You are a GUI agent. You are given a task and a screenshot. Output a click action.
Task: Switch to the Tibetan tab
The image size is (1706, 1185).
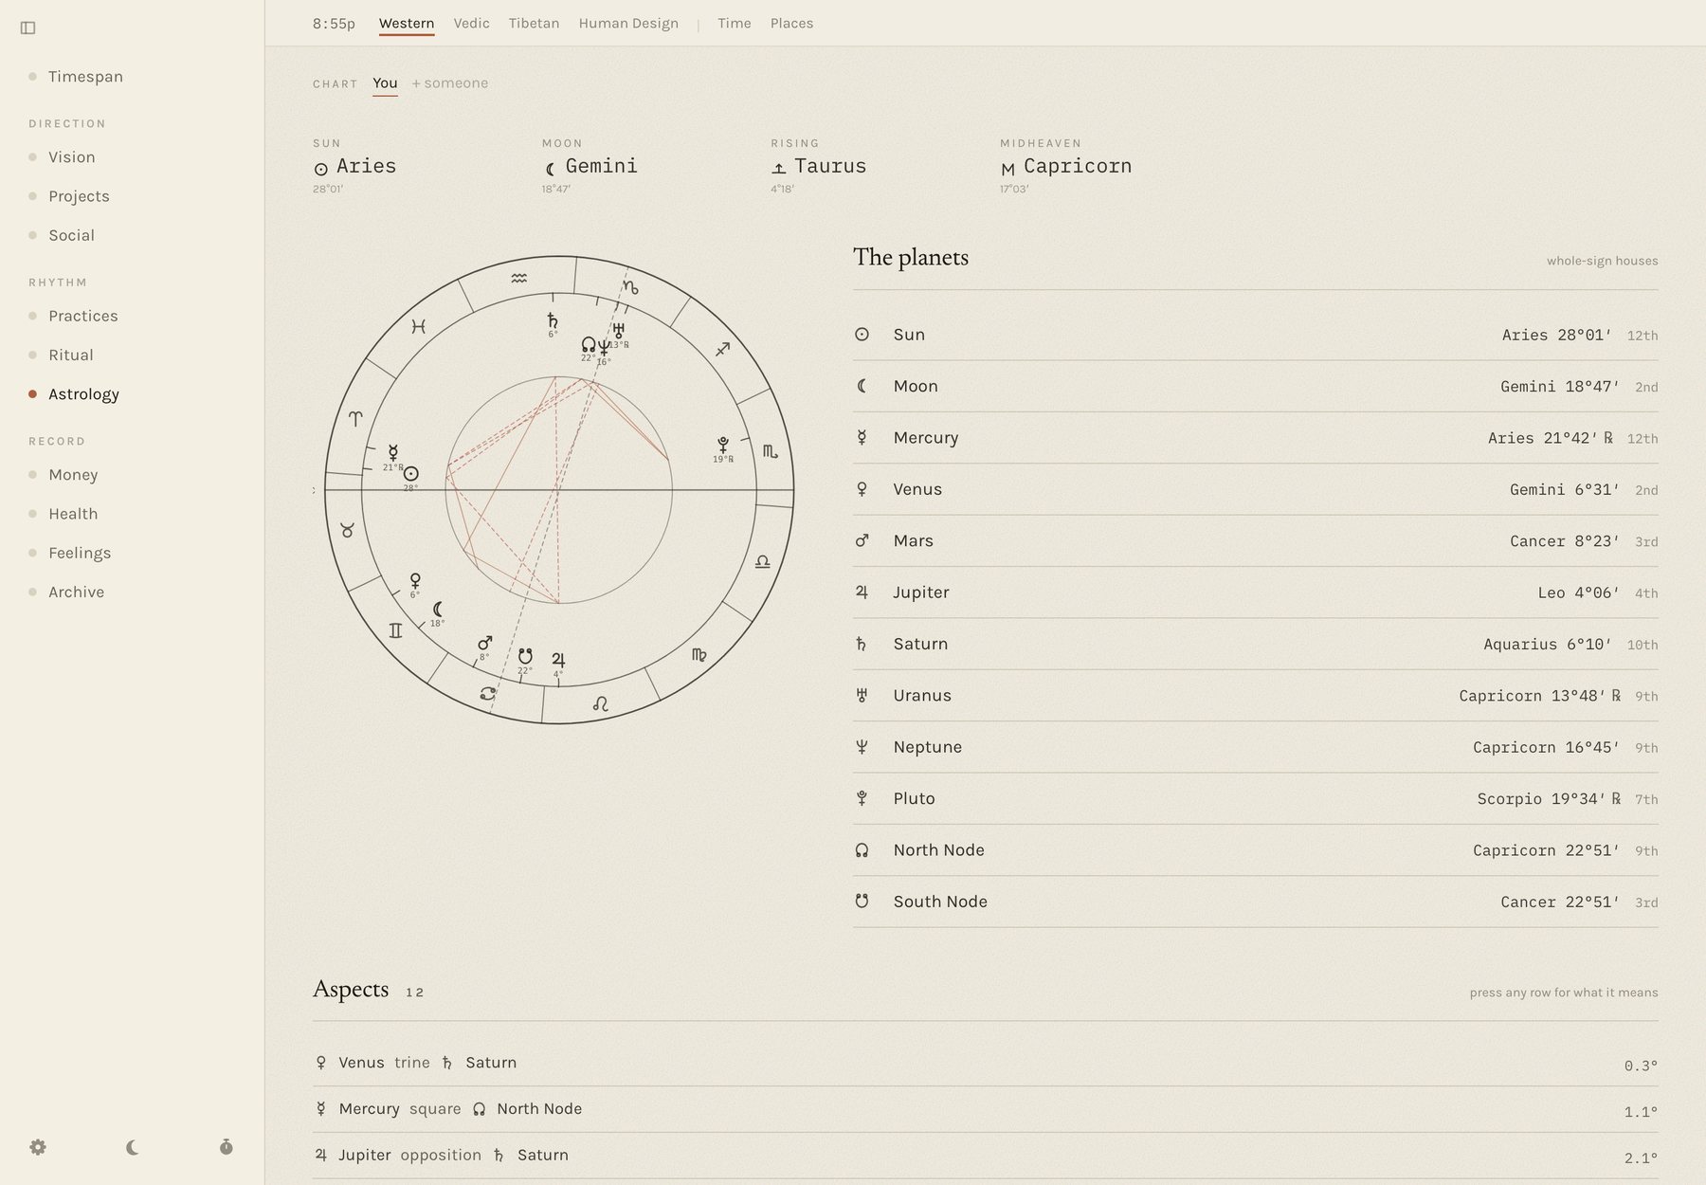pos(534,23)
